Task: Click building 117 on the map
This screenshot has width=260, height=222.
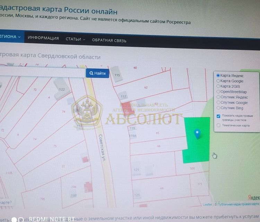Action: point(123,96)
